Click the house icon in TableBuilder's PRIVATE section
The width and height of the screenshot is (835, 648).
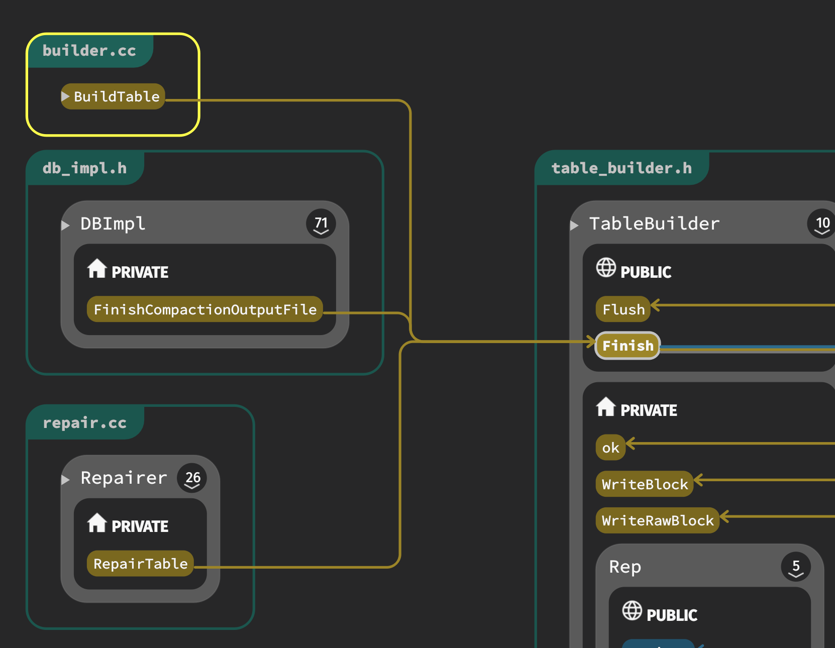pos(605,407)
